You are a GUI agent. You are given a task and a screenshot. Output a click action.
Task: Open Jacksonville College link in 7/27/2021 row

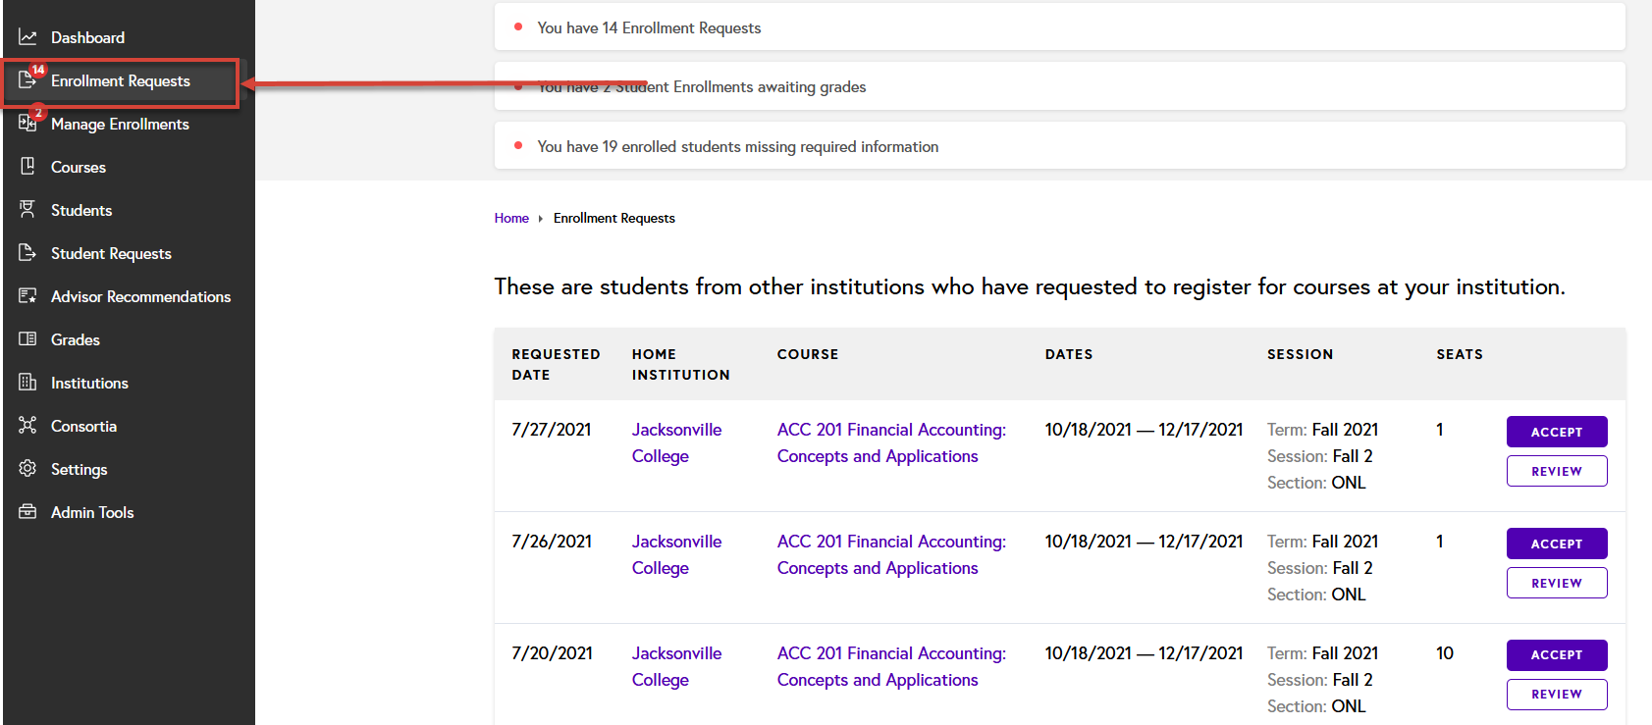(676, 442)
